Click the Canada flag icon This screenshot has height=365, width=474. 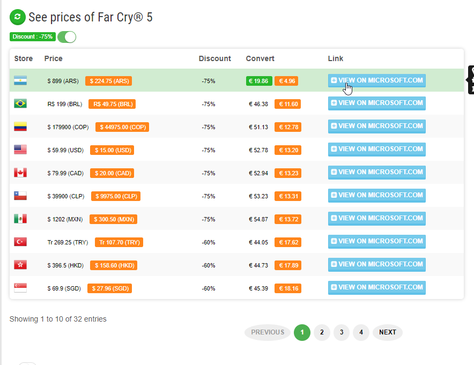click(20, 173)
